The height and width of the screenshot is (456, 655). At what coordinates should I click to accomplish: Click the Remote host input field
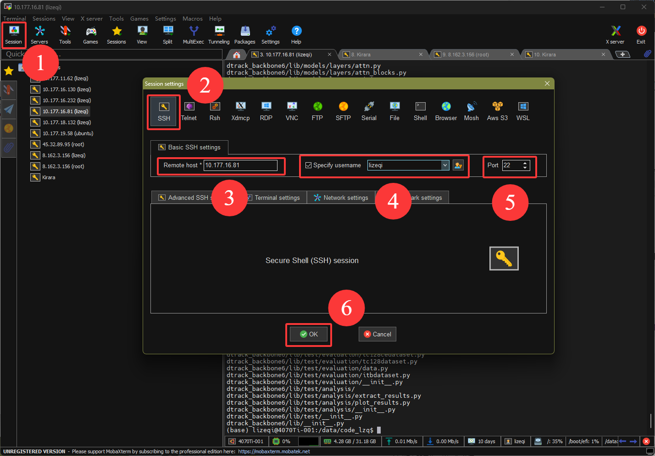240,165
